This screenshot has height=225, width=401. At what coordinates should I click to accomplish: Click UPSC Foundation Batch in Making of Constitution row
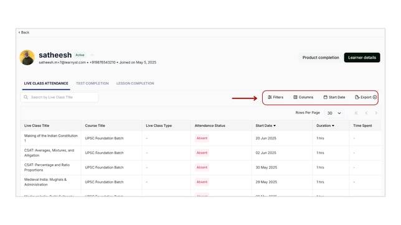tap(104, 138)
